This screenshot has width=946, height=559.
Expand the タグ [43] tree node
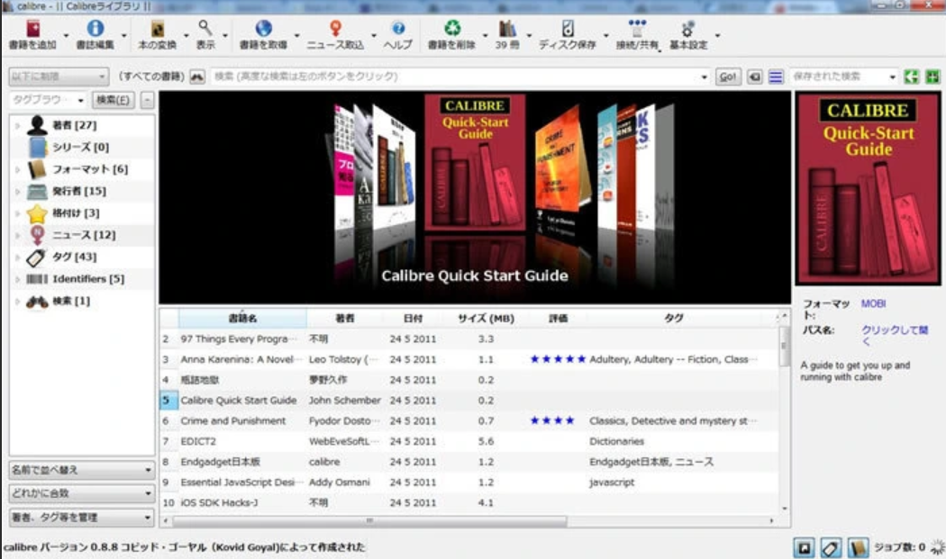17,257
